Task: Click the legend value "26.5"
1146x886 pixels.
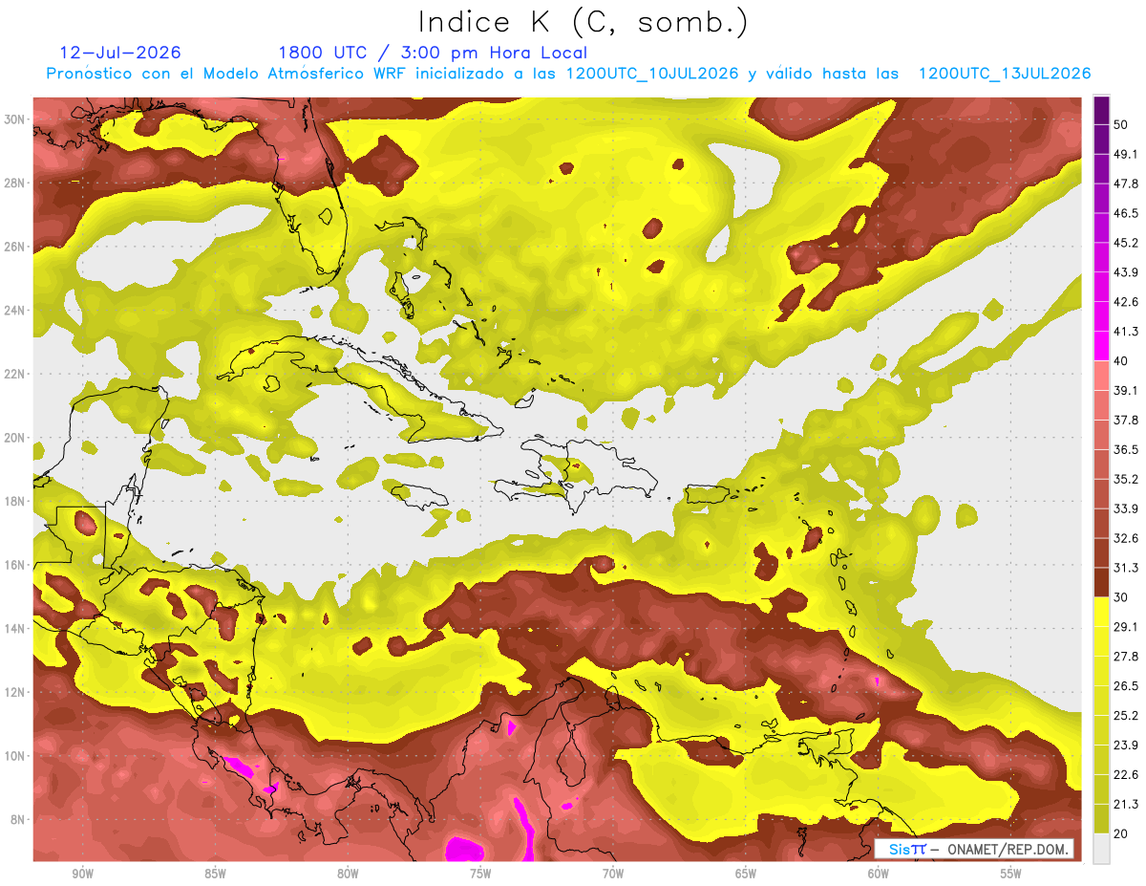Action: click(1125, 686)
